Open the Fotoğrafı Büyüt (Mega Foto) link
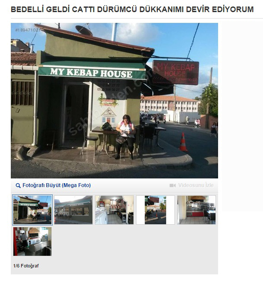This screenshot has width=263, height=283. 57,185
